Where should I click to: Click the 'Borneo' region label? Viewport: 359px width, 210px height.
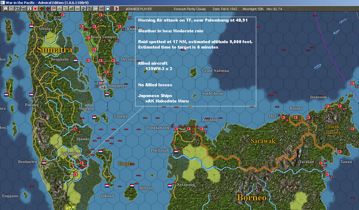(x=252, y=197)
